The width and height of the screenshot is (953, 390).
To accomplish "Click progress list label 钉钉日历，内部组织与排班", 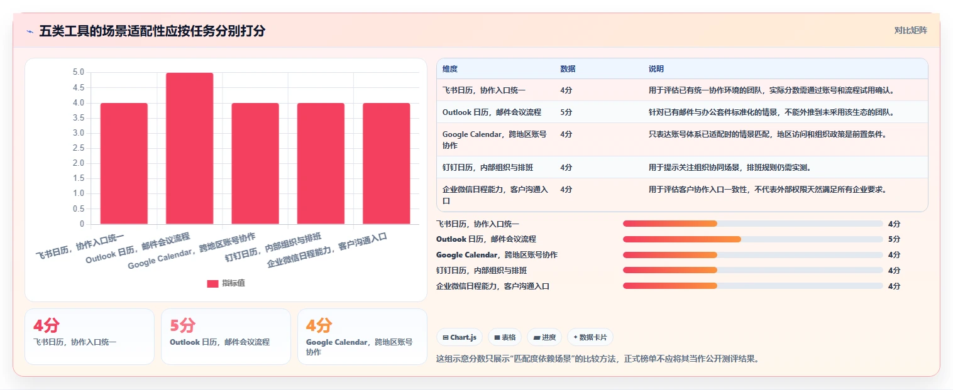I will pyautogui.click(x=482, y=270).
